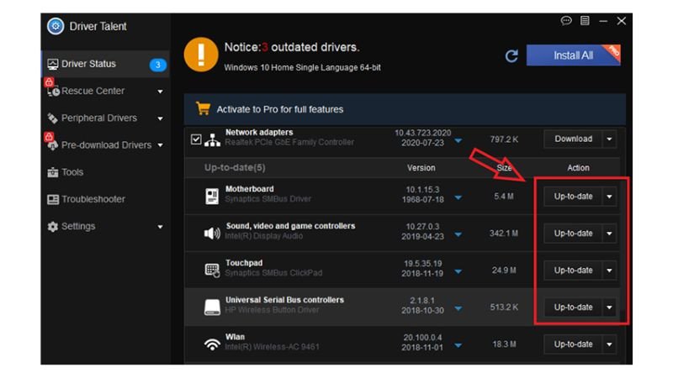Open Tools in the sidebar

106,172
